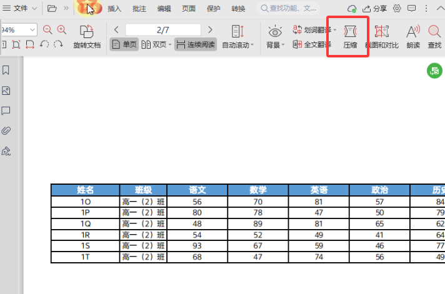The image size is (445, 294).
Task: Click the 英语 table header
Action: (319, 190)
